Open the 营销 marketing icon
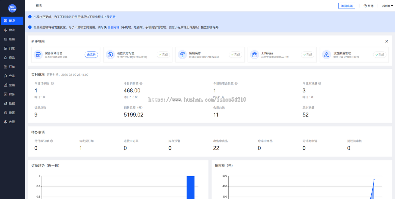This screenshot has height=199, width=395. point(6,85)
